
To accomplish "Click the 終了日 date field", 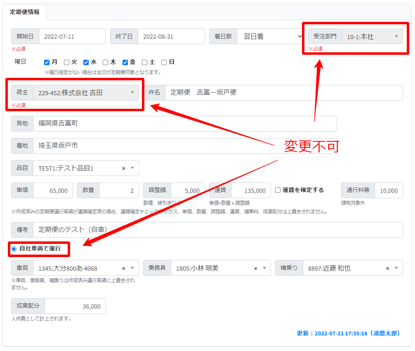I will point(171,36).
